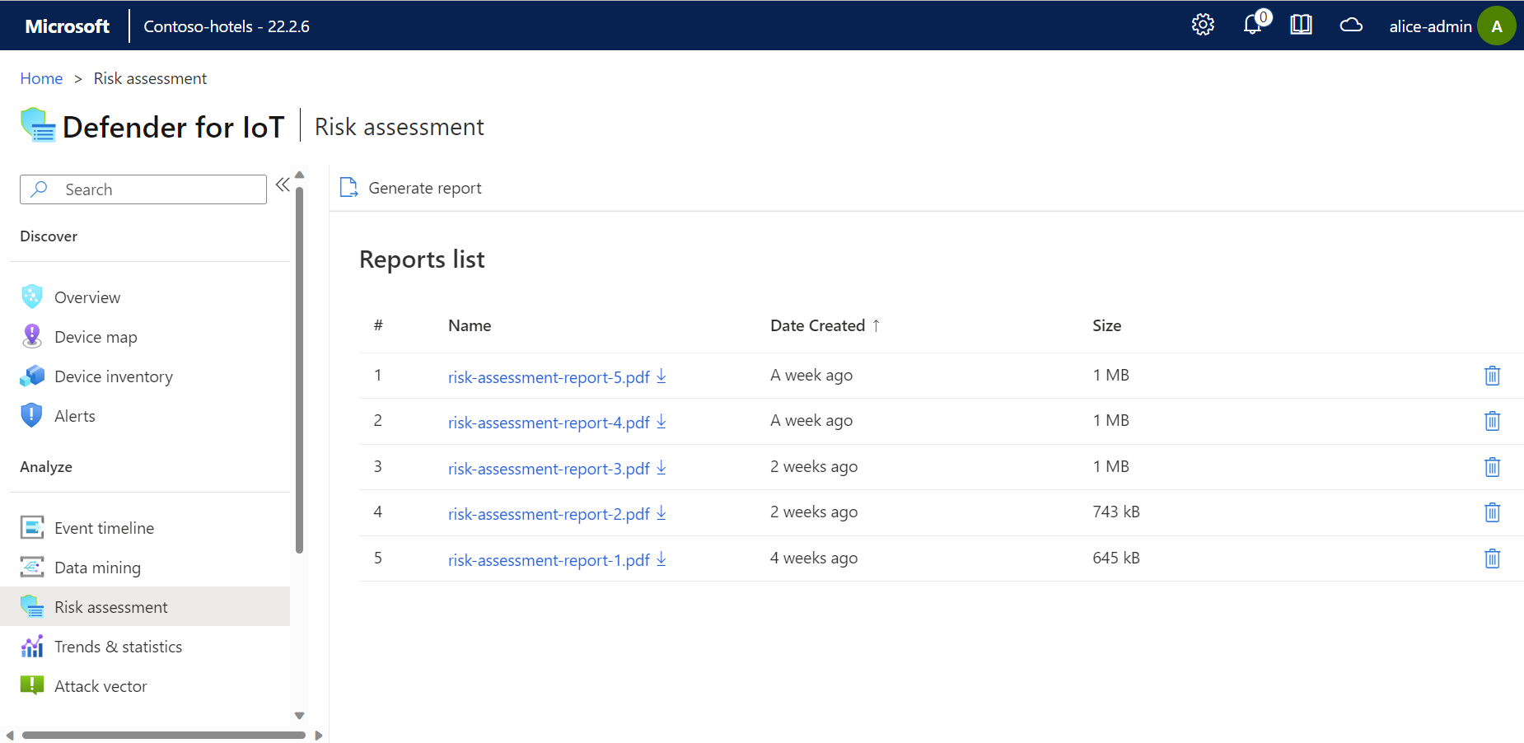
Task: Download risk-assessment-report-1.pdf via arrow icon
Action: pyautogui.click(x=661, y=558)
